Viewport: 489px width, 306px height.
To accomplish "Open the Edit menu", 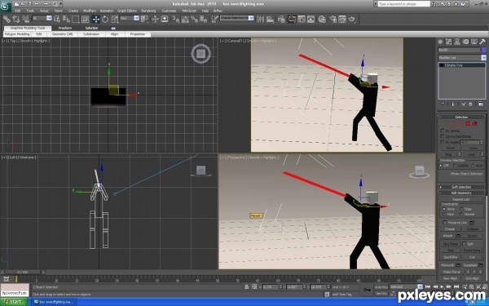I will [18, 11].
